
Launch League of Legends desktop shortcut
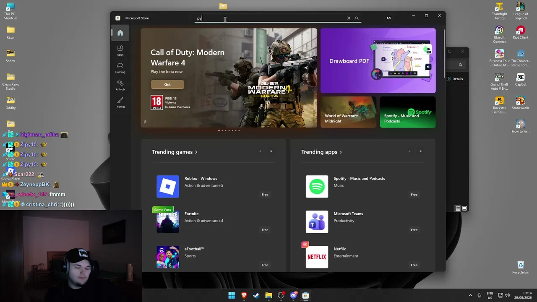[521, 11]
